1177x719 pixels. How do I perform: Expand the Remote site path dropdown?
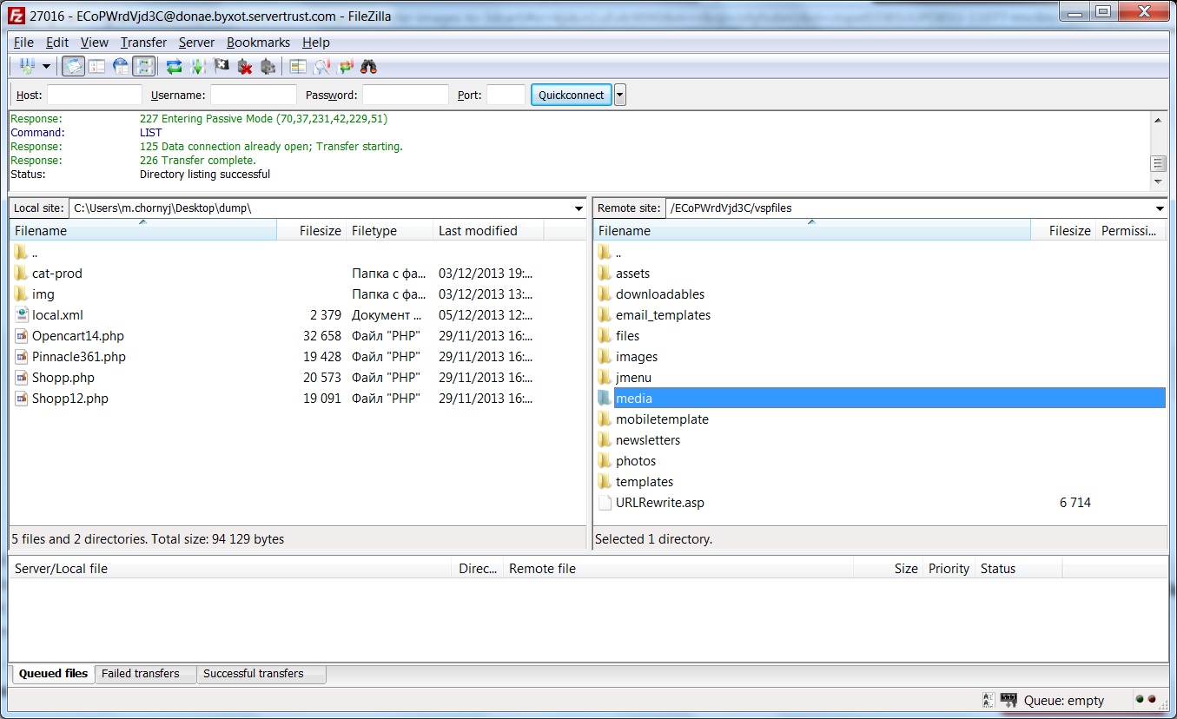point(1160,208)
